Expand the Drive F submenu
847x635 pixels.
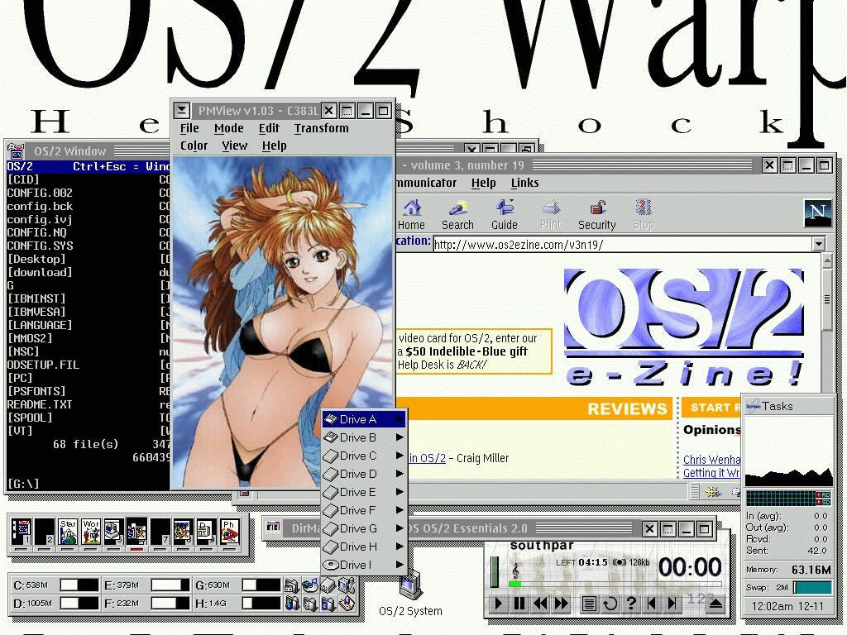tap(400, 510)
